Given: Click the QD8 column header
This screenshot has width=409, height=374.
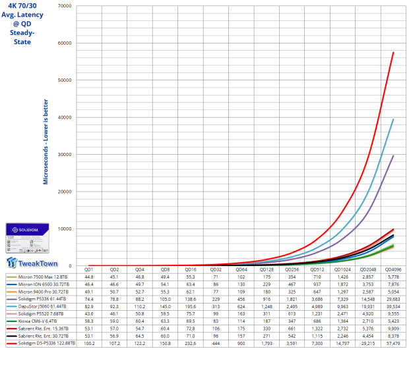Looking at the screenshot, I should pos(165,269).
